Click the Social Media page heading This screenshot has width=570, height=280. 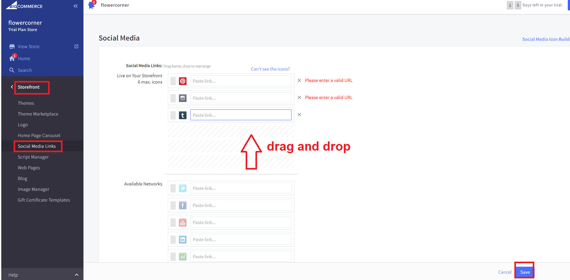[119, 38]
